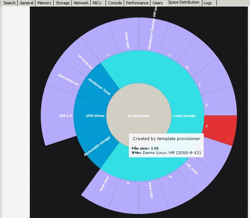Viewport: 250px width, 218px height.
Task: Switch to the Search tab
Action: click(9, 3)
